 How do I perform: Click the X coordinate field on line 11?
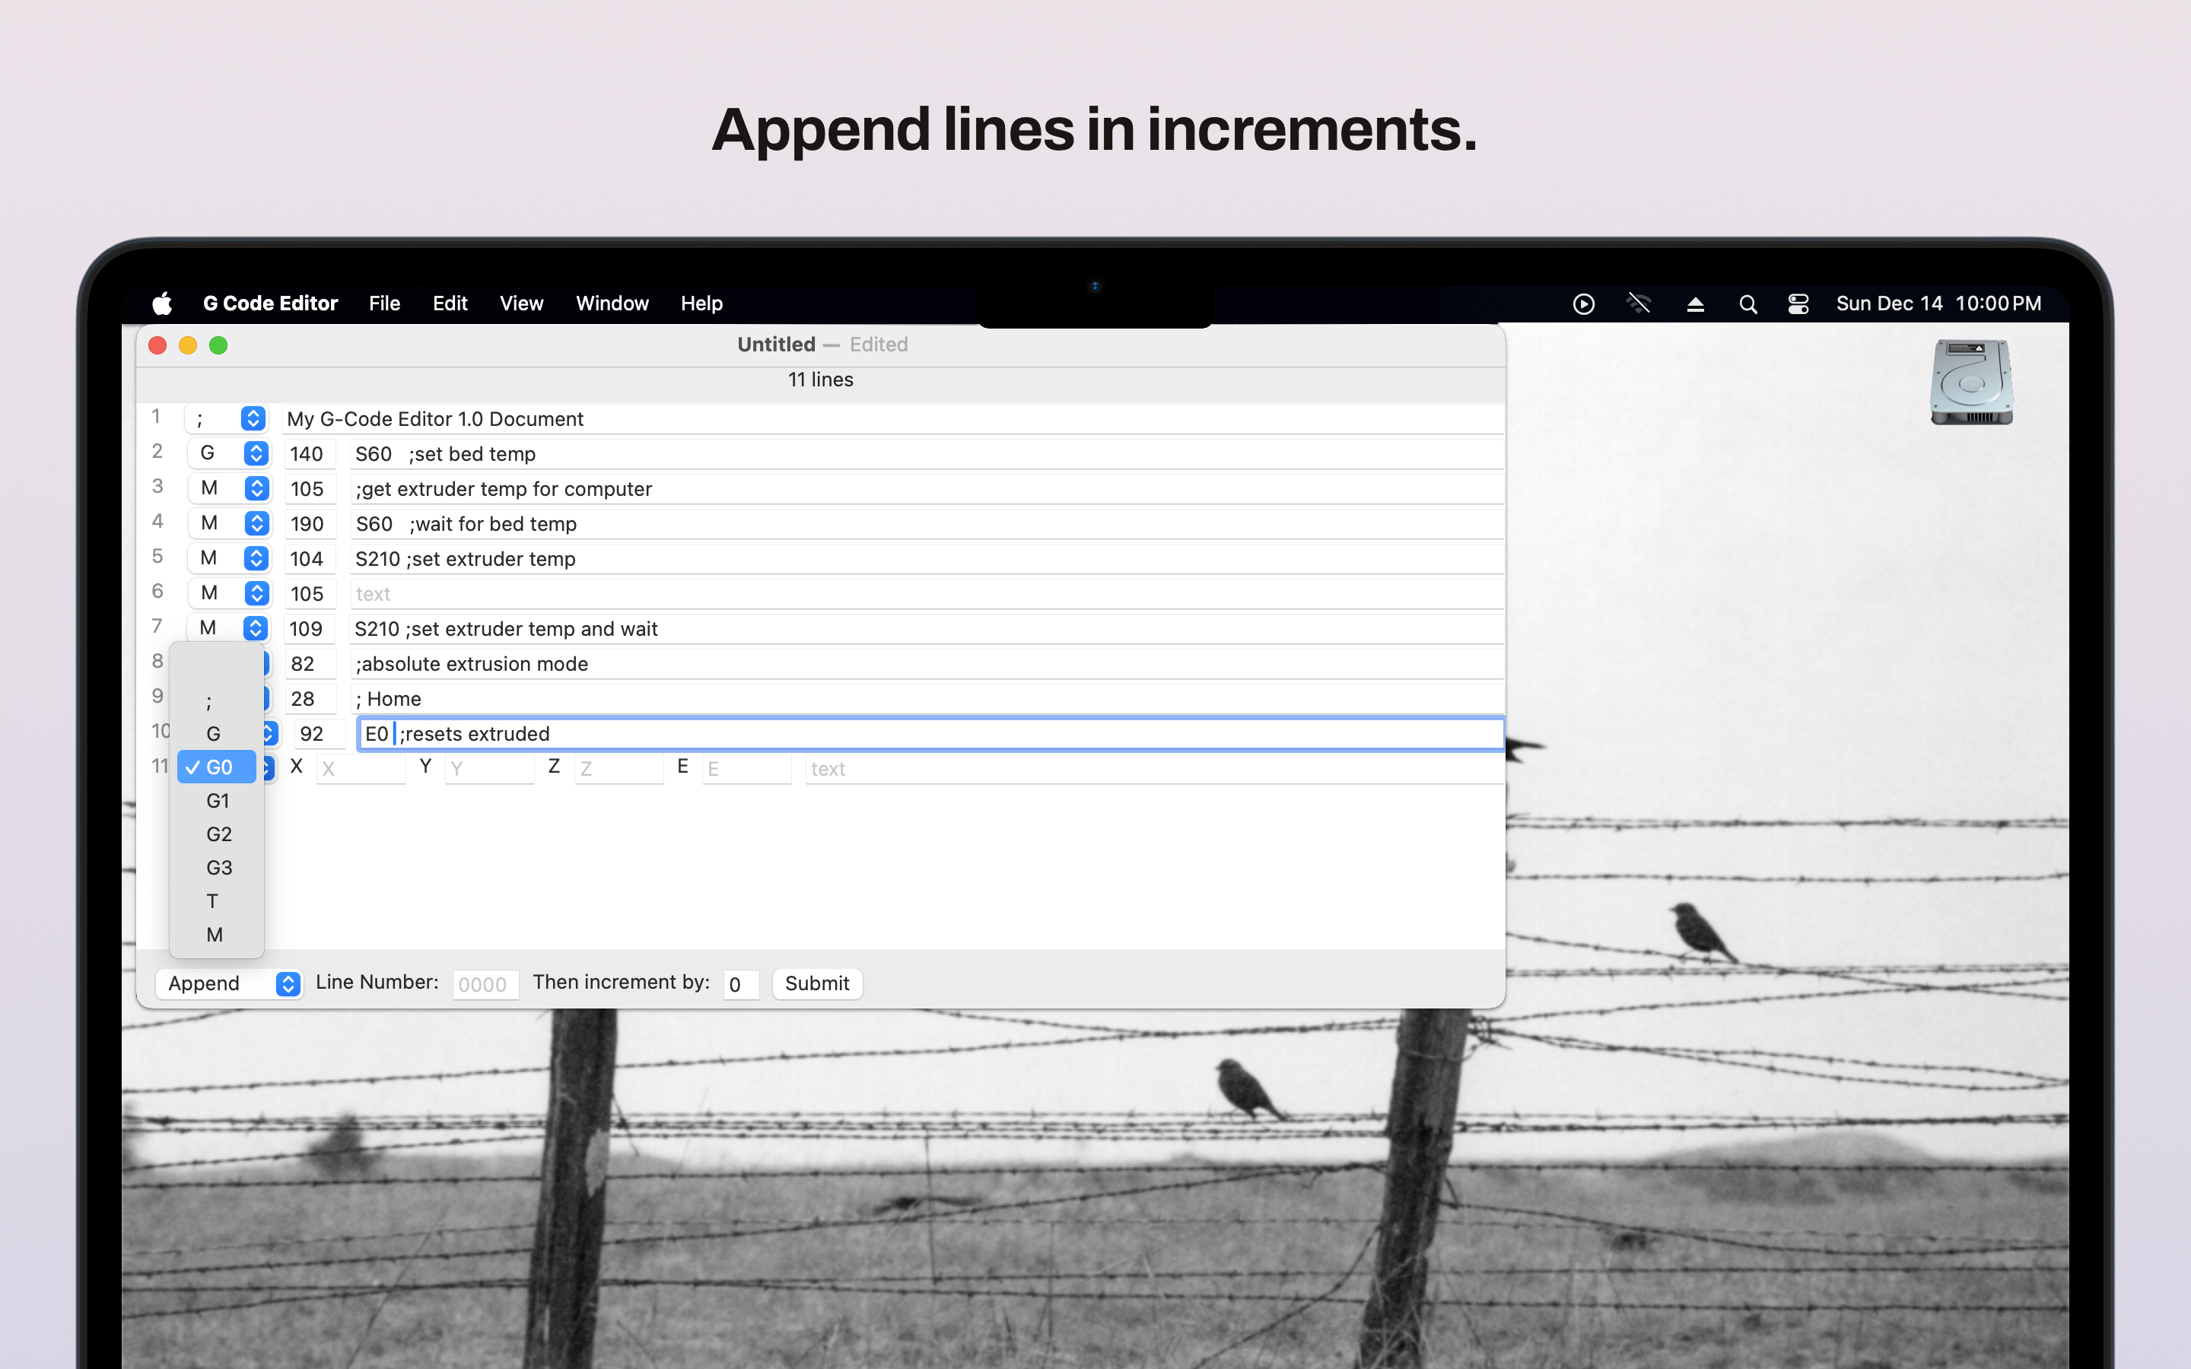coord(361,769)
